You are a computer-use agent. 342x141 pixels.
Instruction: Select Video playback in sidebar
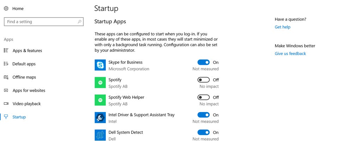(x=26, y=104)
